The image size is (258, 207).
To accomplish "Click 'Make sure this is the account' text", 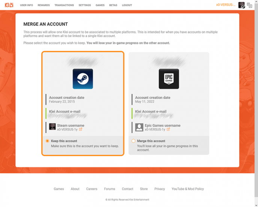I will (x=85, y=146).
